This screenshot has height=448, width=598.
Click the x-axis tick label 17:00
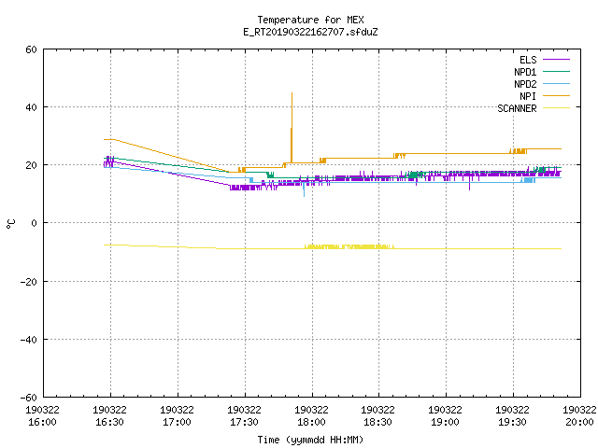coord(177,422)
